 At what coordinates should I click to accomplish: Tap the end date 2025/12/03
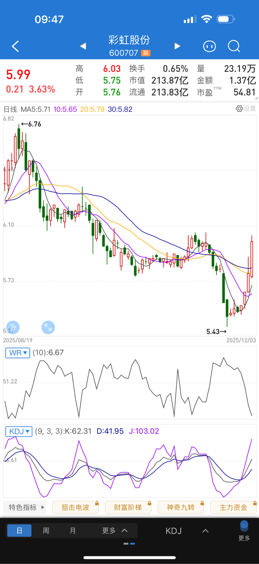(x=241, y=340)
